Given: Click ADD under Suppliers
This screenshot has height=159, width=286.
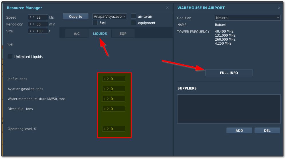Looking at the screenshot, I should pos(239,130).
